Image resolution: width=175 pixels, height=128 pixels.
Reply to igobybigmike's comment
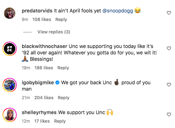(63, 98)
